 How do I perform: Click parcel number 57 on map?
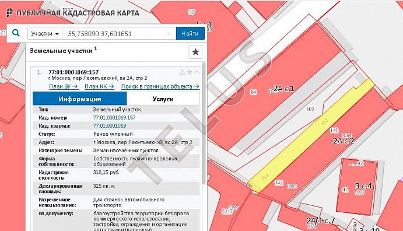click(x=191, y=12)
